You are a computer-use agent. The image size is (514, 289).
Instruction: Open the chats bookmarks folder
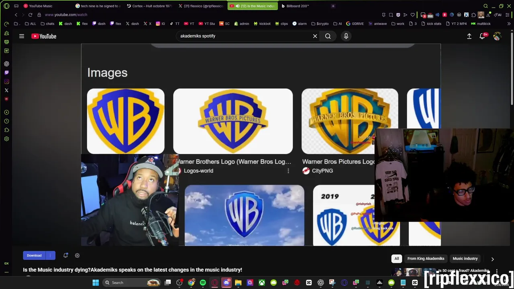click(47, 24)
